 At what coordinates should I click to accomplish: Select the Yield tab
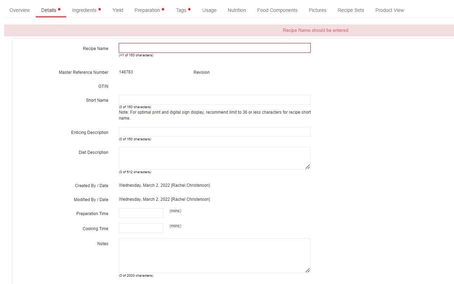[x=117, y=10]
